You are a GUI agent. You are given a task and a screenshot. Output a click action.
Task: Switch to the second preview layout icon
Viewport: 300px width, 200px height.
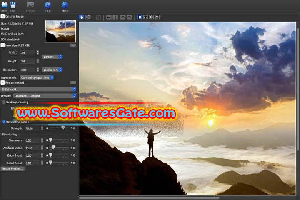click(145, 17)
